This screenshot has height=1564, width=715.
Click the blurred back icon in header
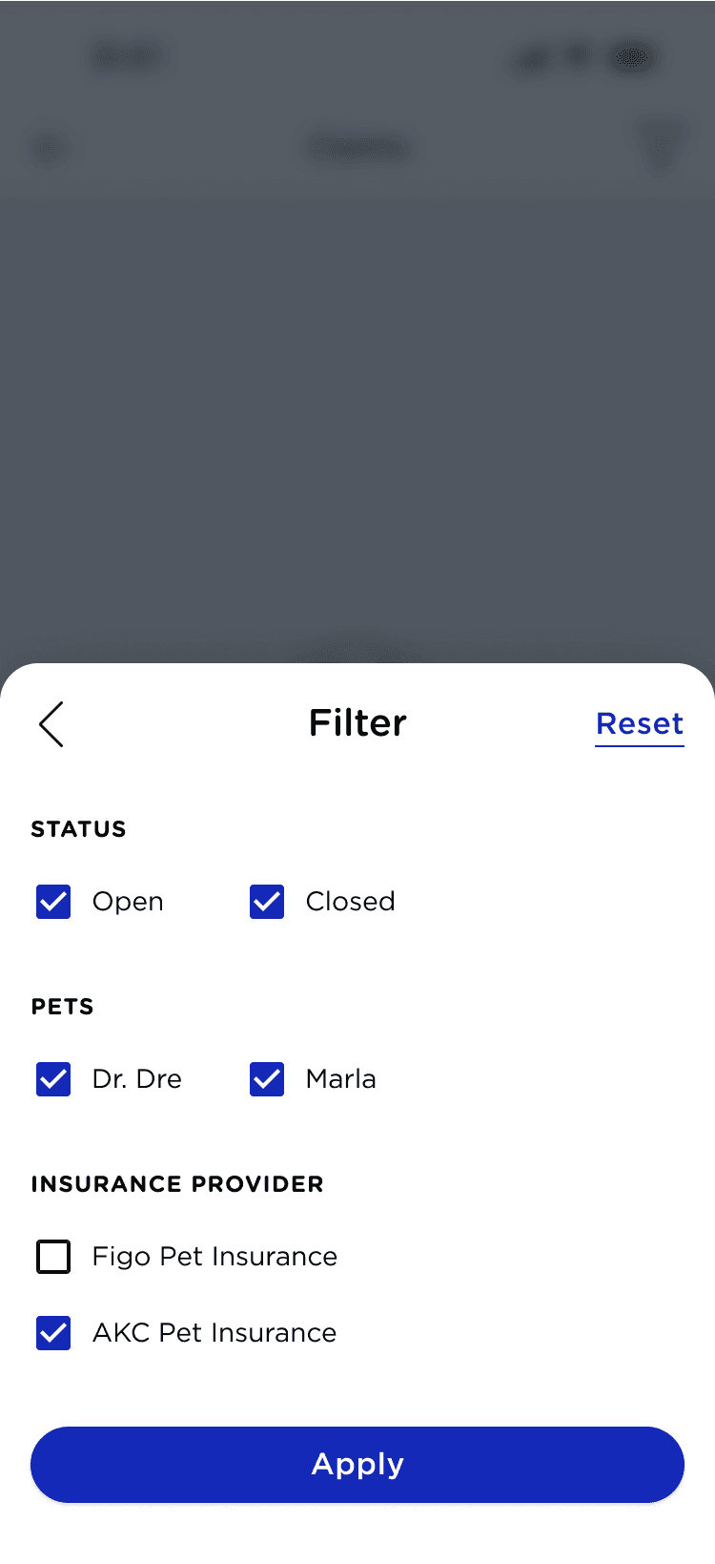48,148
